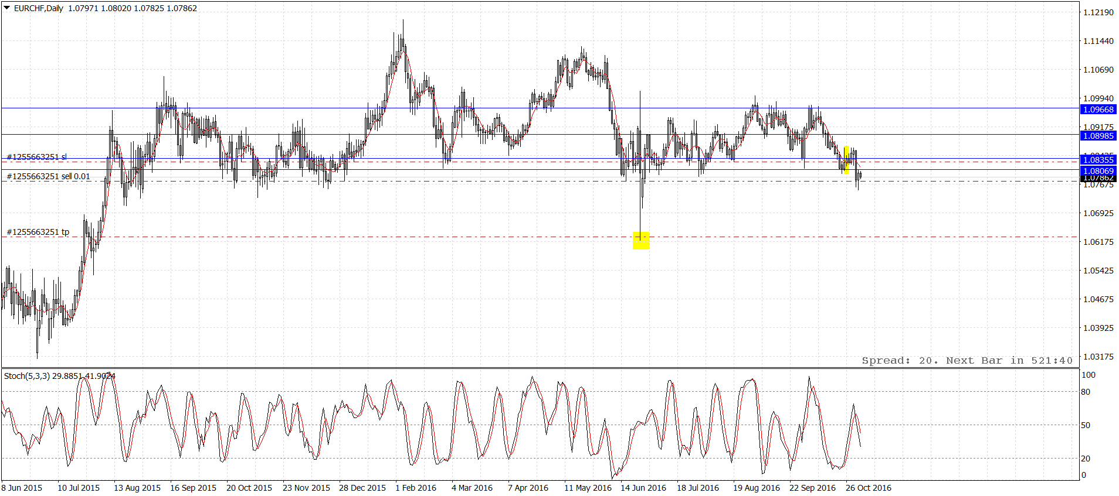Viewport: 1119px width, 496px height.
Task: Click the 1.05425 price scale label
Action: tap(1098, 271)
